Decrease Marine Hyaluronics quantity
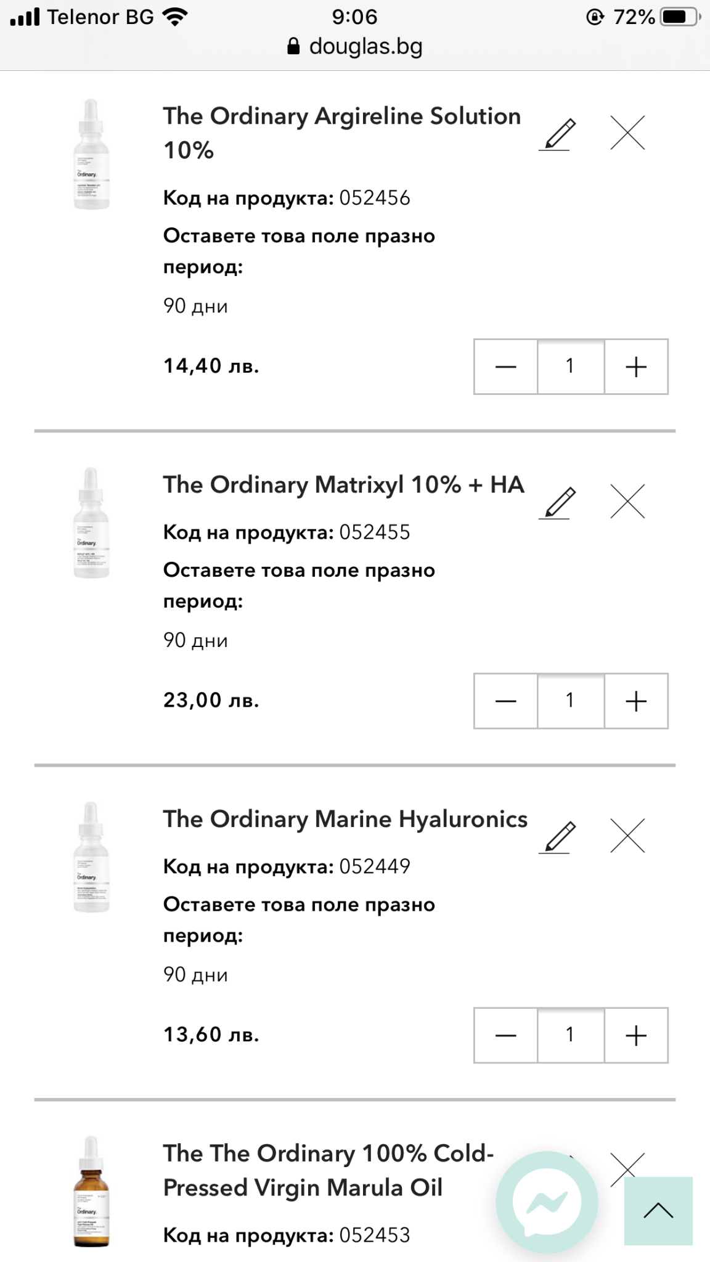Screen dimensions: 710x1262 (505, 1035)
